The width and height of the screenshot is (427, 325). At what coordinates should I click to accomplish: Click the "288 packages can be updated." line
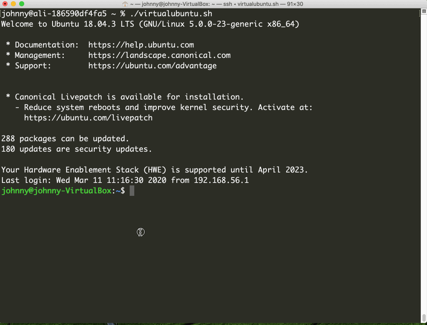65,139
